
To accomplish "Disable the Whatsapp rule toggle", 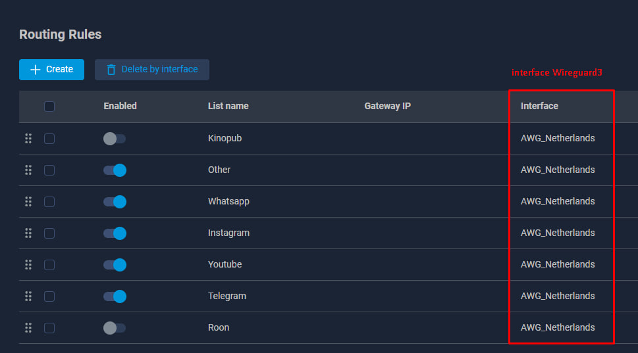I will coord(115,202).
